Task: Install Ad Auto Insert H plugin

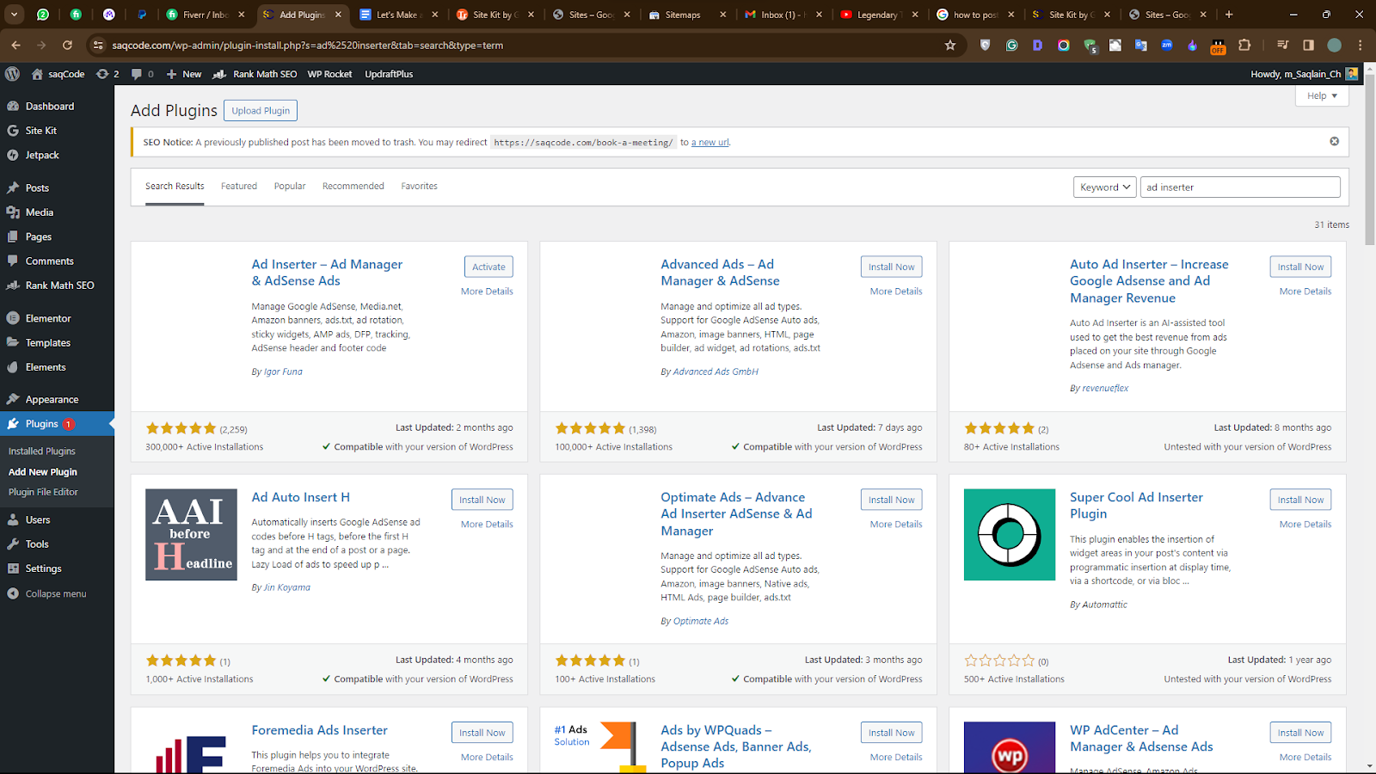Action: pos(482,500)
